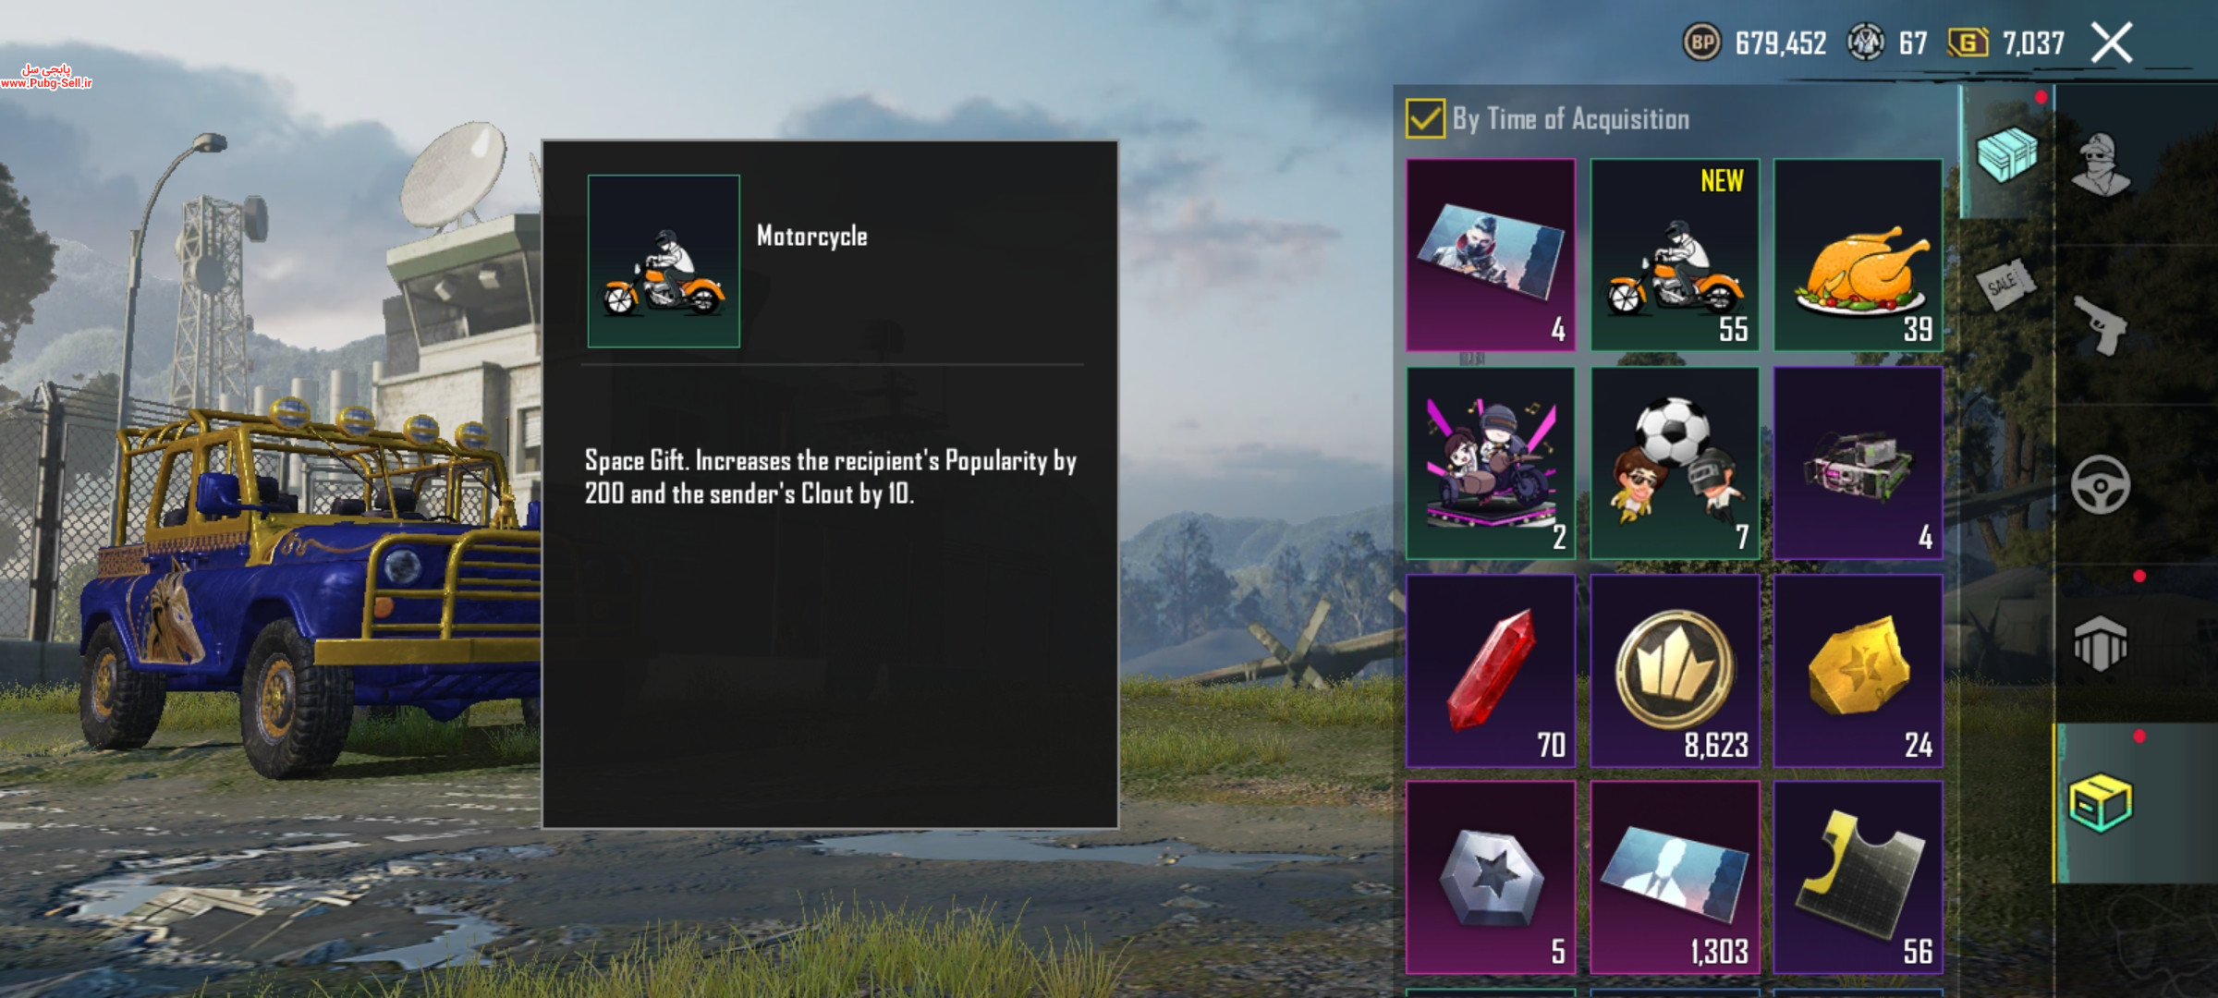Select the blue box subcategory tab

click(x=2006, y=154)
